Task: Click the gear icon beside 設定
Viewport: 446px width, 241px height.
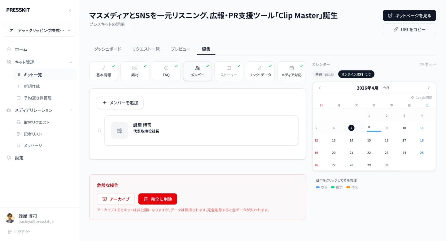Action: [x=9, y=158]
